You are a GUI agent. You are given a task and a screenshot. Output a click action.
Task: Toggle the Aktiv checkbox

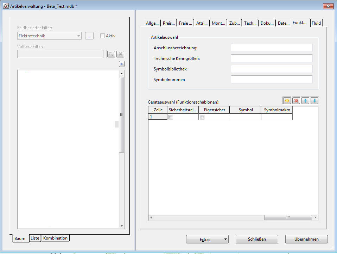point(102,36)
